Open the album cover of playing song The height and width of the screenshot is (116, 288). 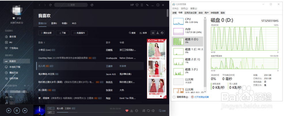pos(39,110)
